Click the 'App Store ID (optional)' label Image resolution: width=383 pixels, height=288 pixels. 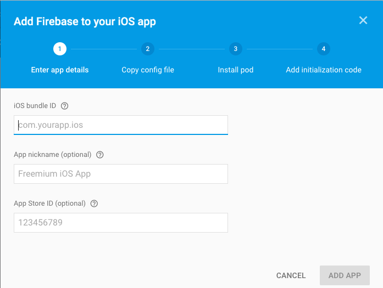[49, 204]
